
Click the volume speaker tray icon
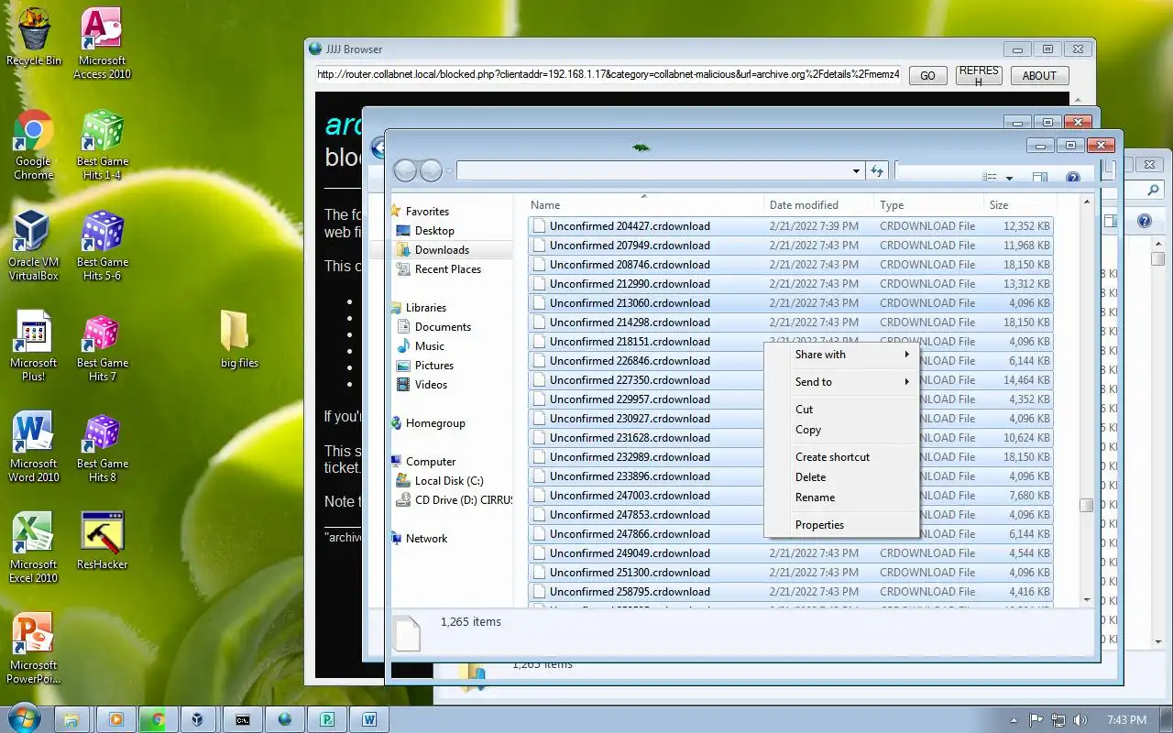click(1080, 720)
